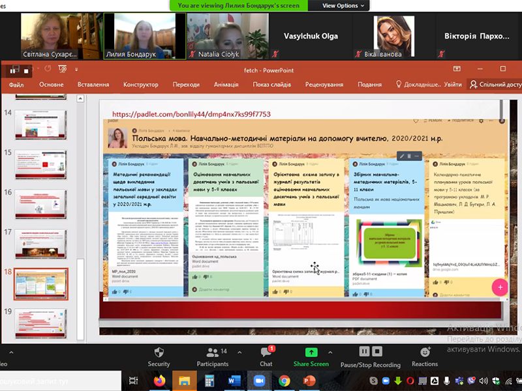Like the Оцінювання навчальних досягнень post
Viewport: 522px width, 391px height.
[x=195, y=276]
